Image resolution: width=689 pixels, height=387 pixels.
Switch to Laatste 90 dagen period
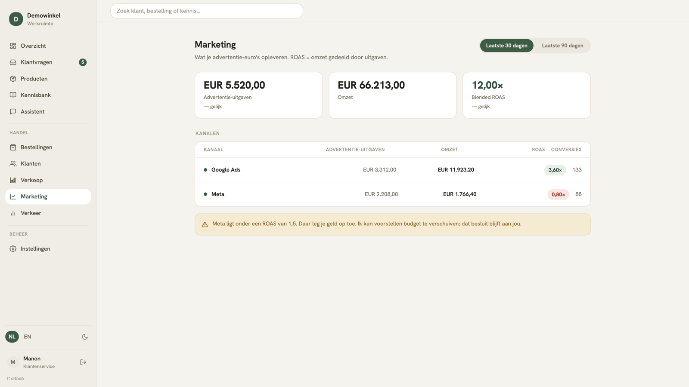point(562,46)
